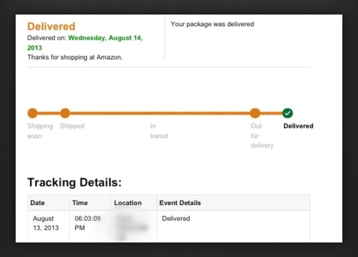Click the Event Details column header
Screen dimensions: 358x257
pos(180,203)
